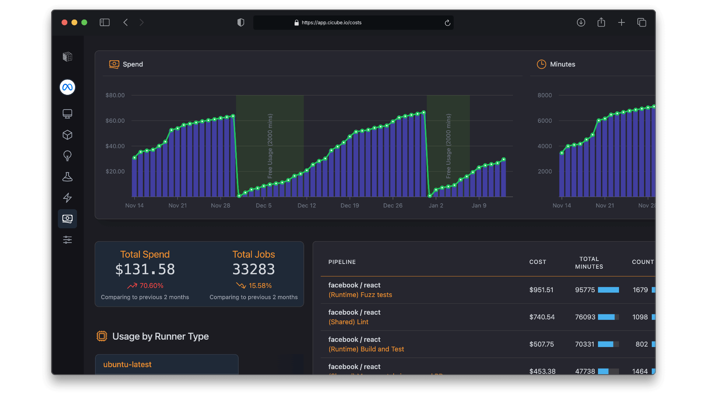Click the browser back arrow
This screenshot has width=707, height=397.
point(126,22)
